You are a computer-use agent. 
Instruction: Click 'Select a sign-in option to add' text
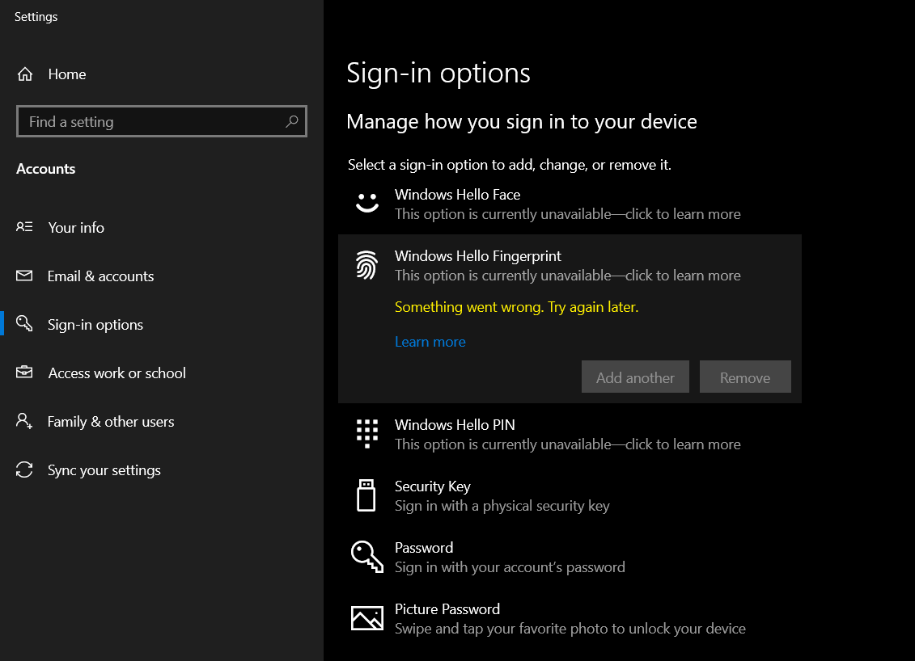pos(510,165)
